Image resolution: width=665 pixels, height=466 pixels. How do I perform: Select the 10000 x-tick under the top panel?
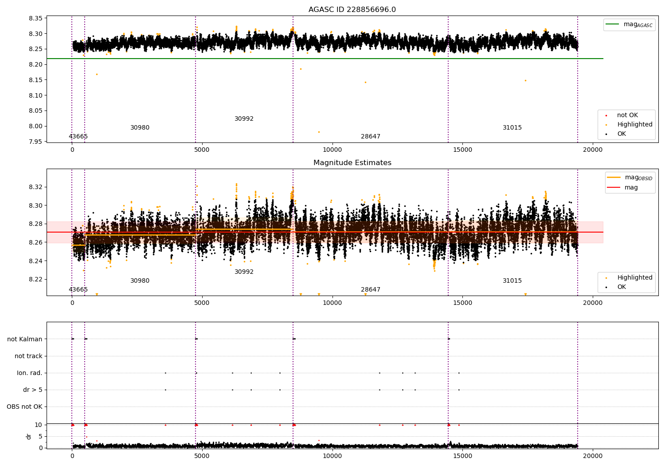(332, 150)
